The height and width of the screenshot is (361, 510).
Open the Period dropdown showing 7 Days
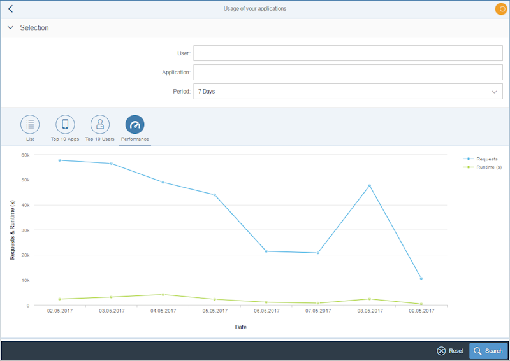pyautogui.click(x=348, y=91)
